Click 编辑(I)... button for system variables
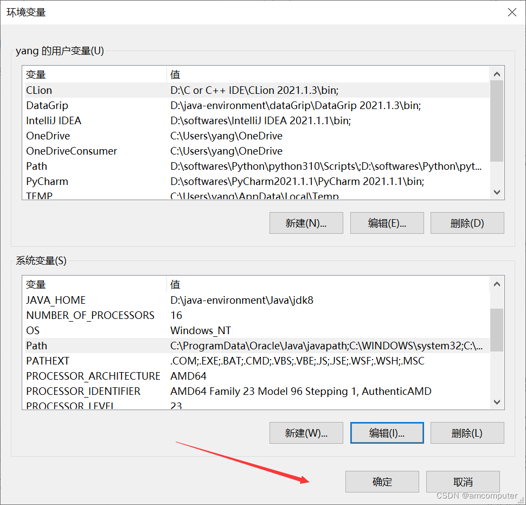The height and width of the screenshot is (505, 526). pos(387,433)
